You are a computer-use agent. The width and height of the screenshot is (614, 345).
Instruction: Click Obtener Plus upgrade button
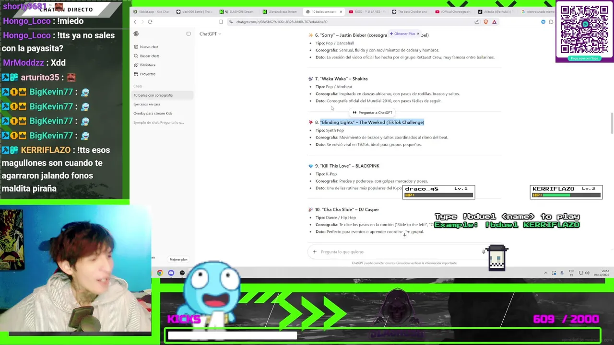(x=402, y=34)
